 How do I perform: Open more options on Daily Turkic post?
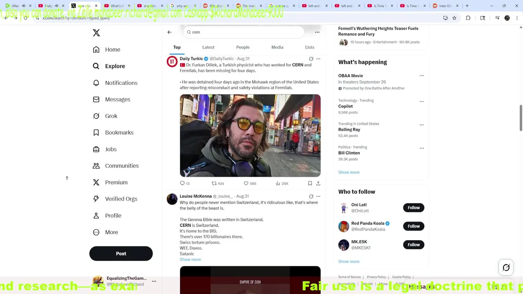[x=318, y=59]
